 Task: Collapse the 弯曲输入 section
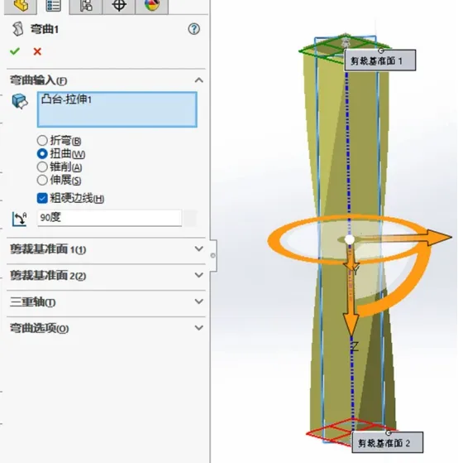click(199, 80)
